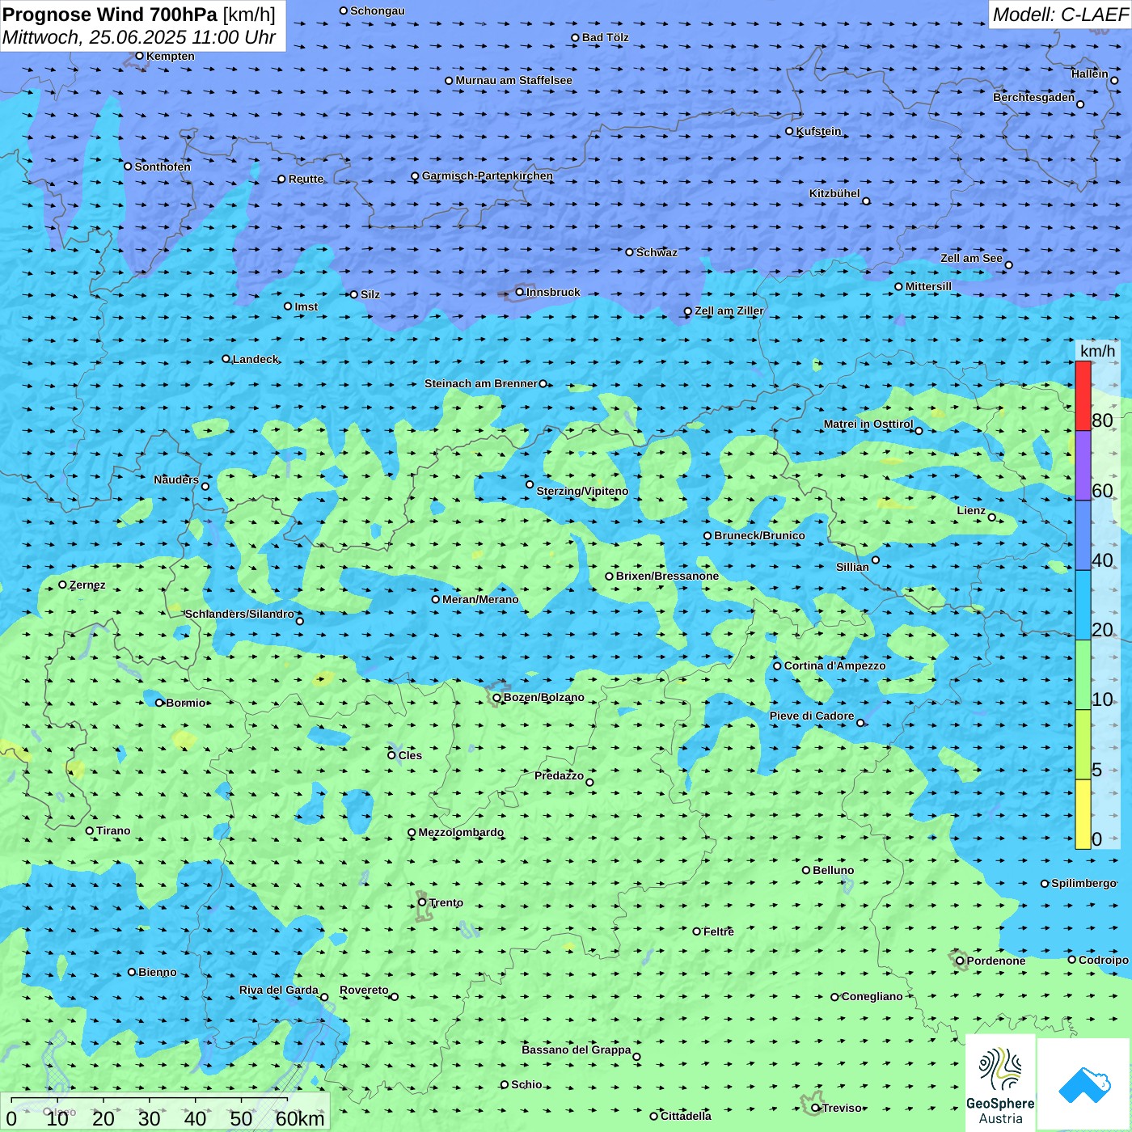The width and height of the screenshot is (1132, 1132).
Task: Click the 'Lienz' label
Action: (x=971, y=510)
